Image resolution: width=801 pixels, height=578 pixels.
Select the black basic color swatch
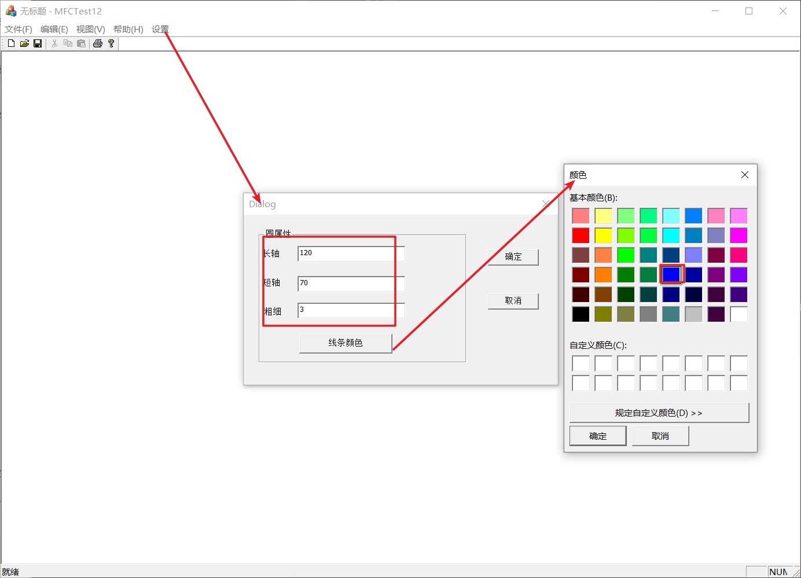(x=580, y=314)
